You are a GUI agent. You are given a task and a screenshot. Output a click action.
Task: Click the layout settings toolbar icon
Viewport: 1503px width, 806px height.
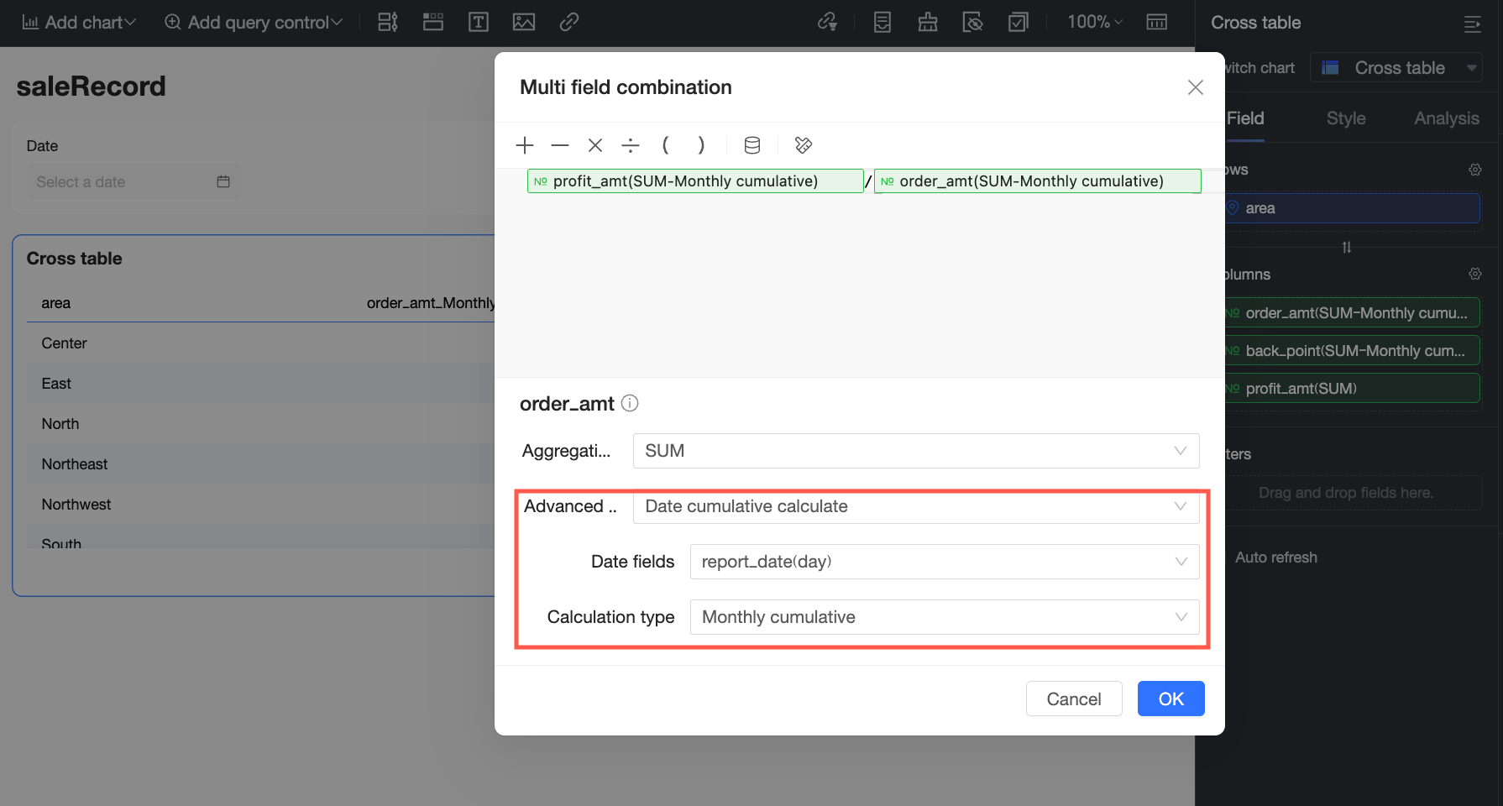coord(388,23)
